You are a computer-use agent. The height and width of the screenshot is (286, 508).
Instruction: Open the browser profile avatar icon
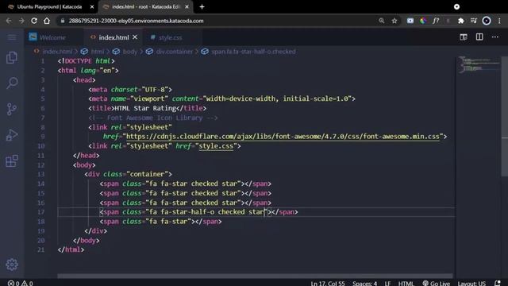point(487,21)
